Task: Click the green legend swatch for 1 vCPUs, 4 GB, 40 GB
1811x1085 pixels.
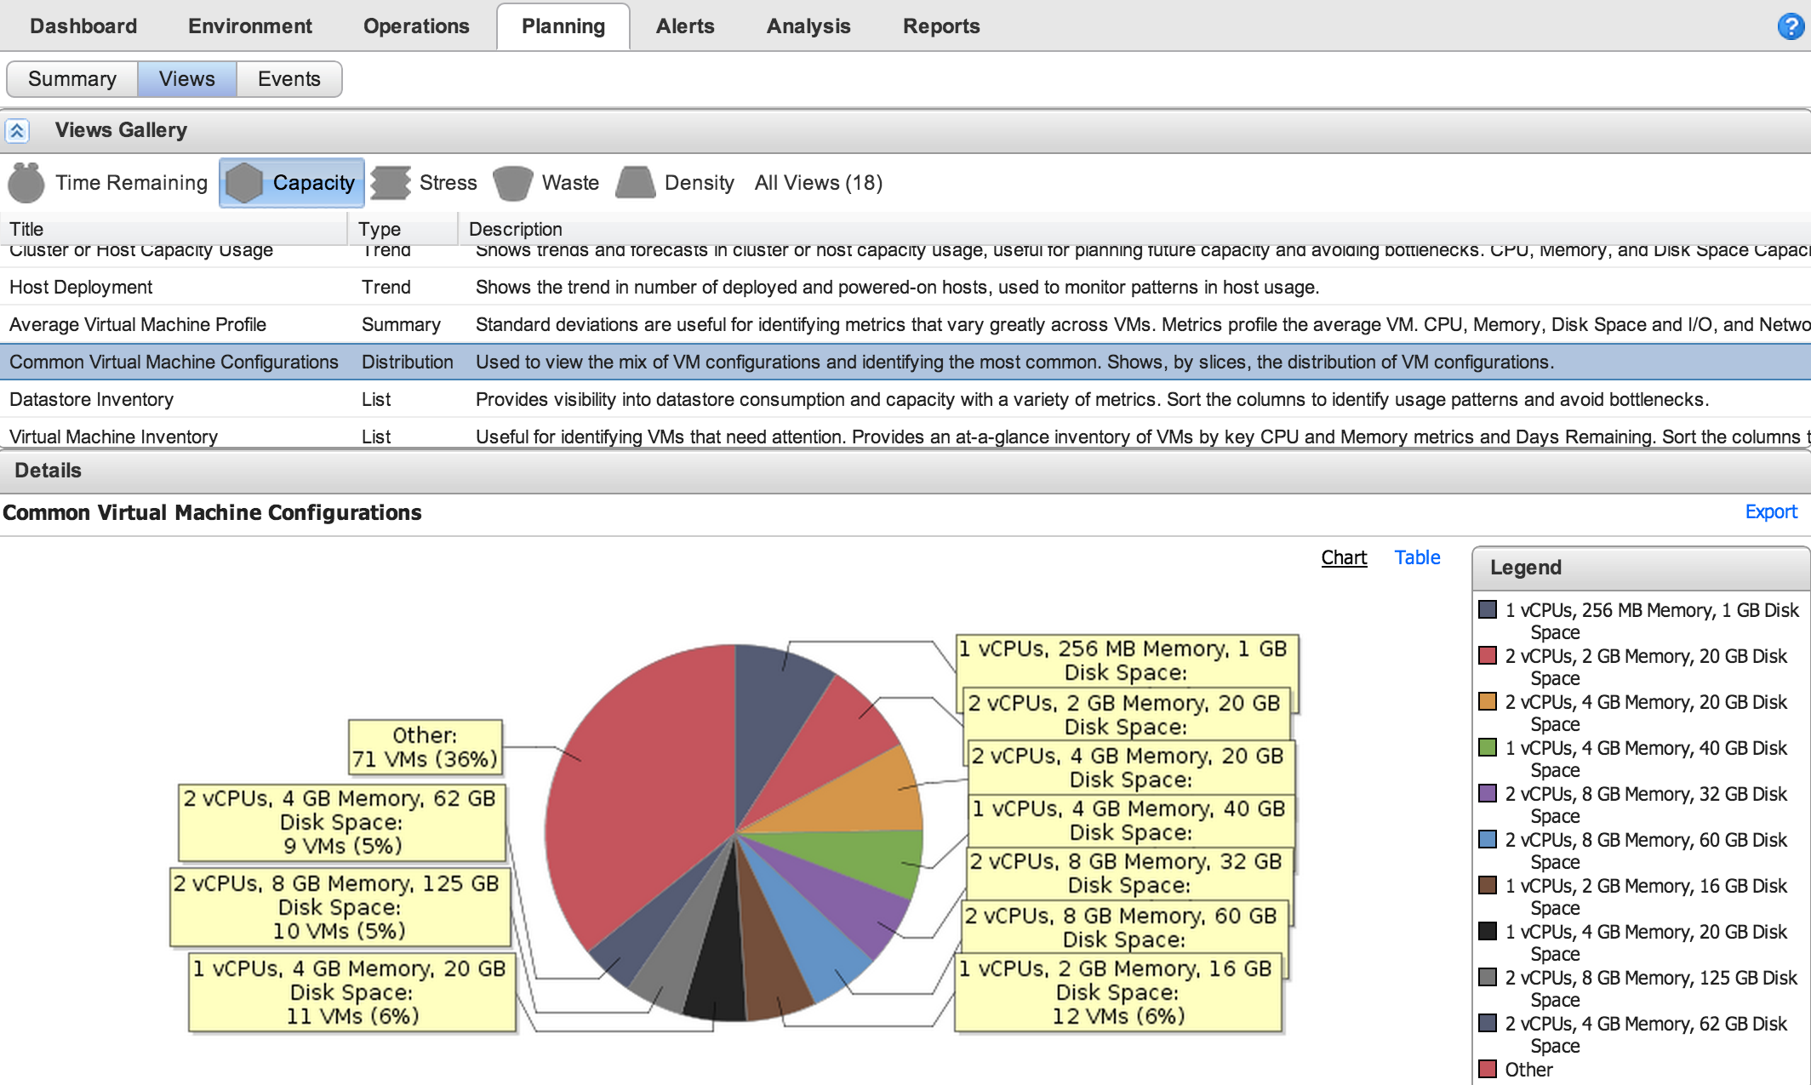Action: coord(1488,748)
